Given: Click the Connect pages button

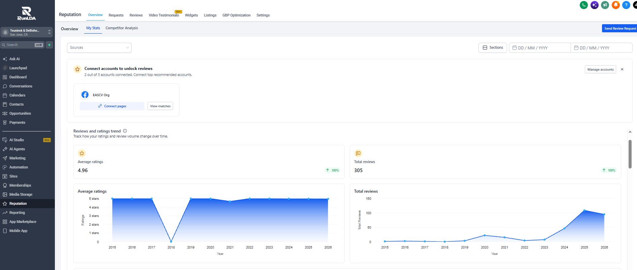Looking at the screenshot, I should point(112,106).
